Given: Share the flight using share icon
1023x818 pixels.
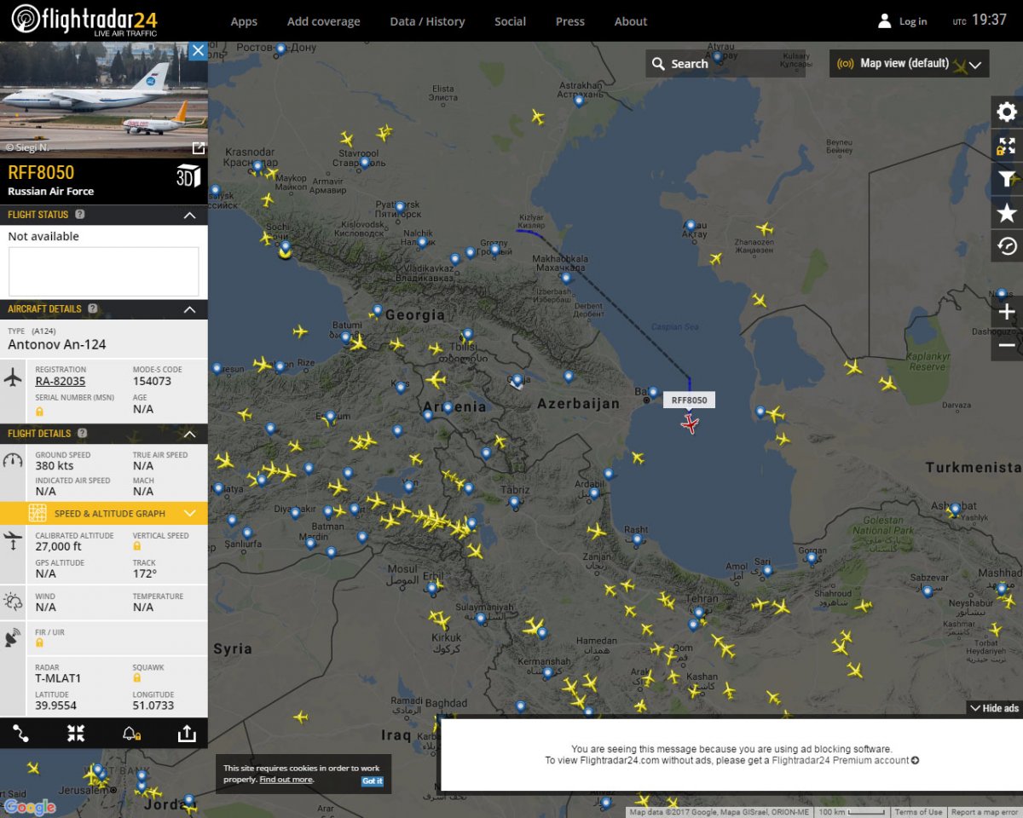Looking at the screenshot, I should click(x=186, y=734).
